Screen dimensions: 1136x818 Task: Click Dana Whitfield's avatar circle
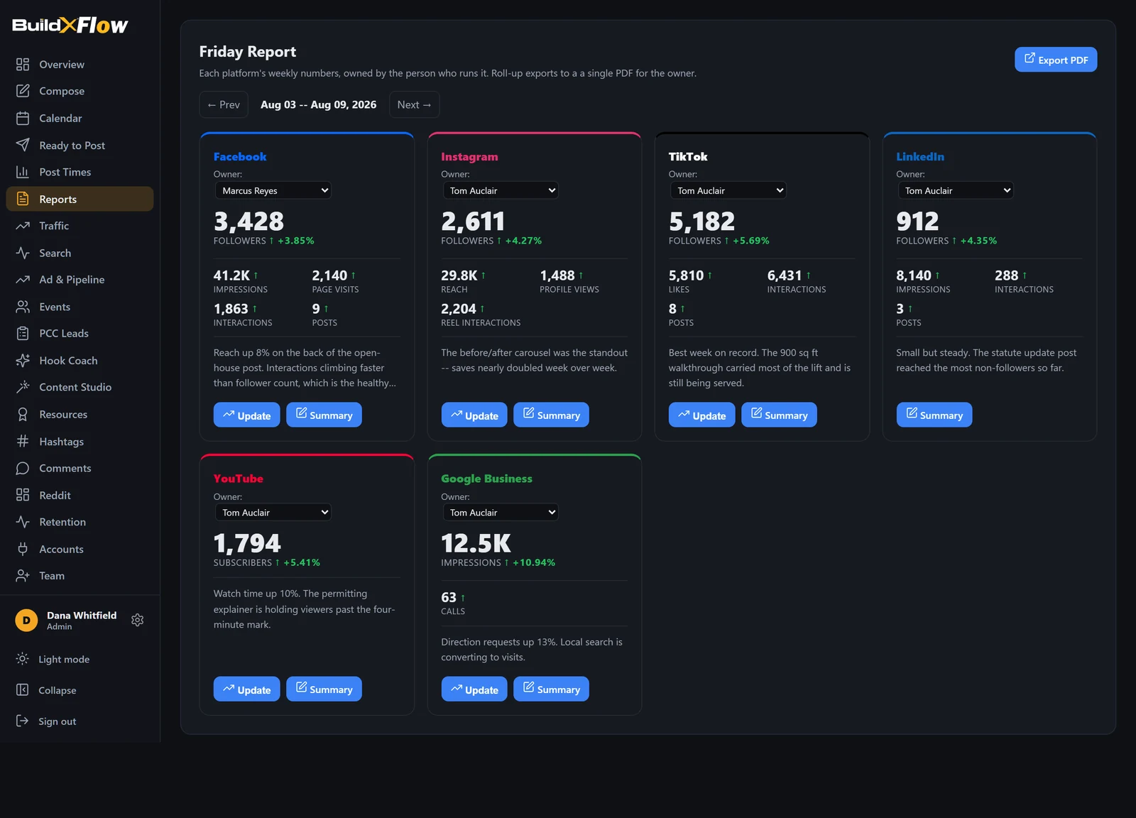(26, 620)
